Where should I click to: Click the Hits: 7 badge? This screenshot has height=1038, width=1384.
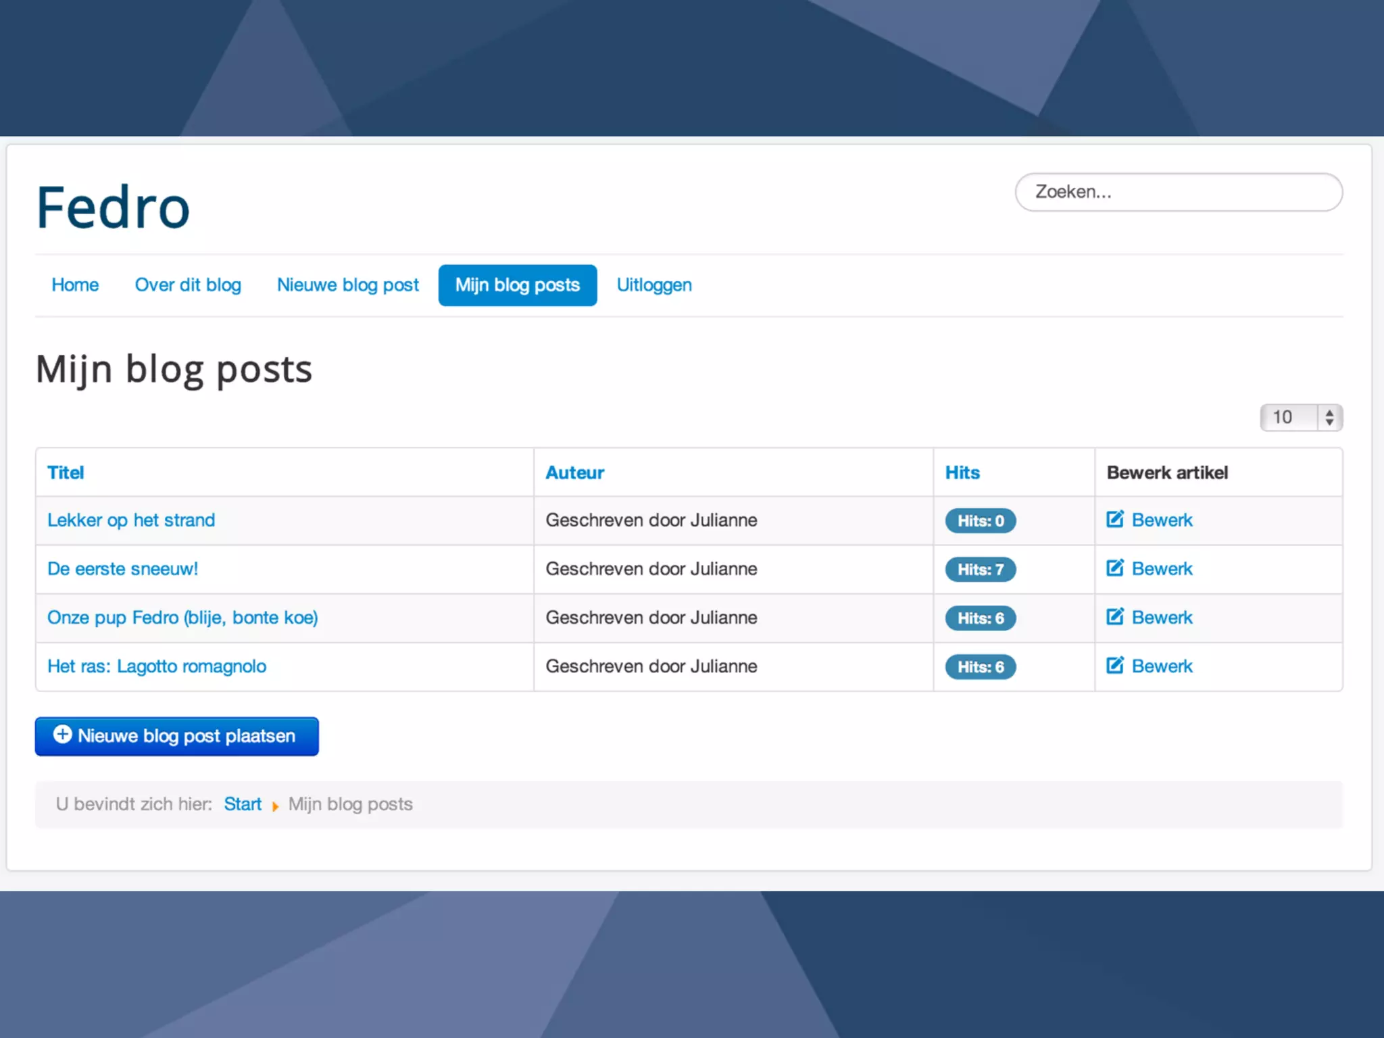(980, 569)
